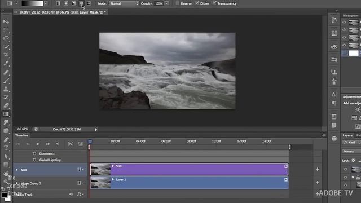The height and width of the screenshot is (203, 361).
Task: Choose the Angle Gradient style button
Action: pyautogui.click(x=73, y=3)
